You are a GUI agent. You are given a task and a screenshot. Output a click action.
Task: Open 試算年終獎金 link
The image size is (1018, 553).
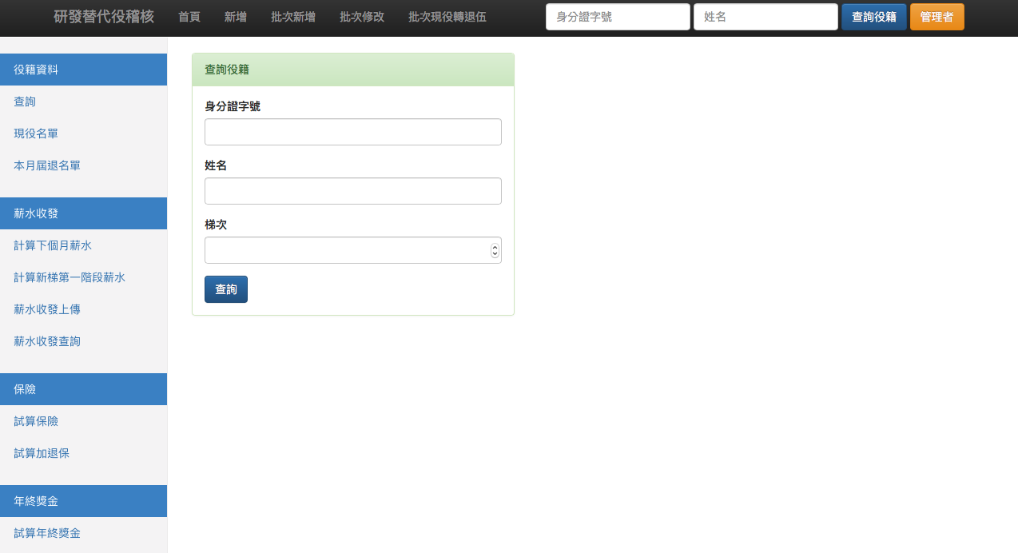click(x=47, y=533)
